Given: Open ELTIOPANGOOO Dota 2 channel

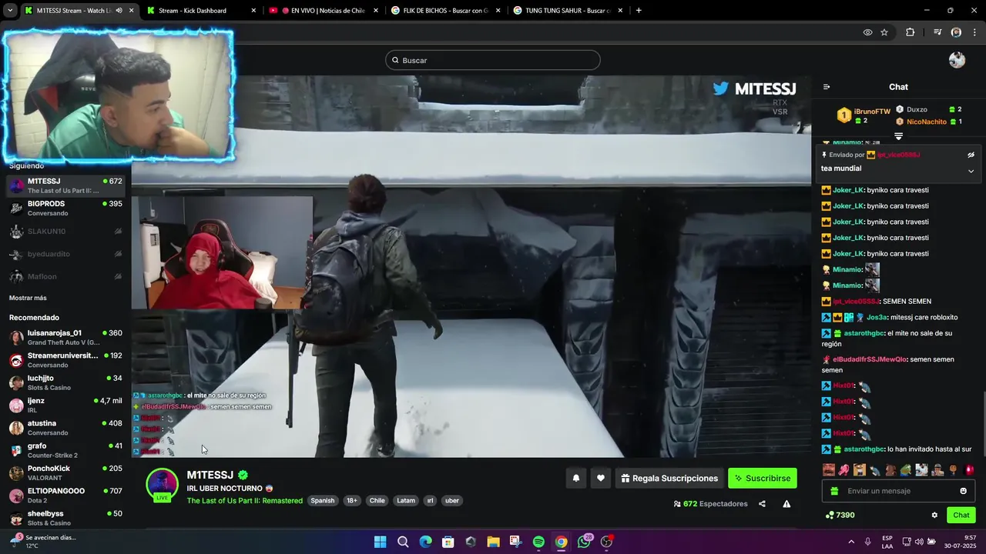Looking at the screenshot, I should (x=65, y=495).
